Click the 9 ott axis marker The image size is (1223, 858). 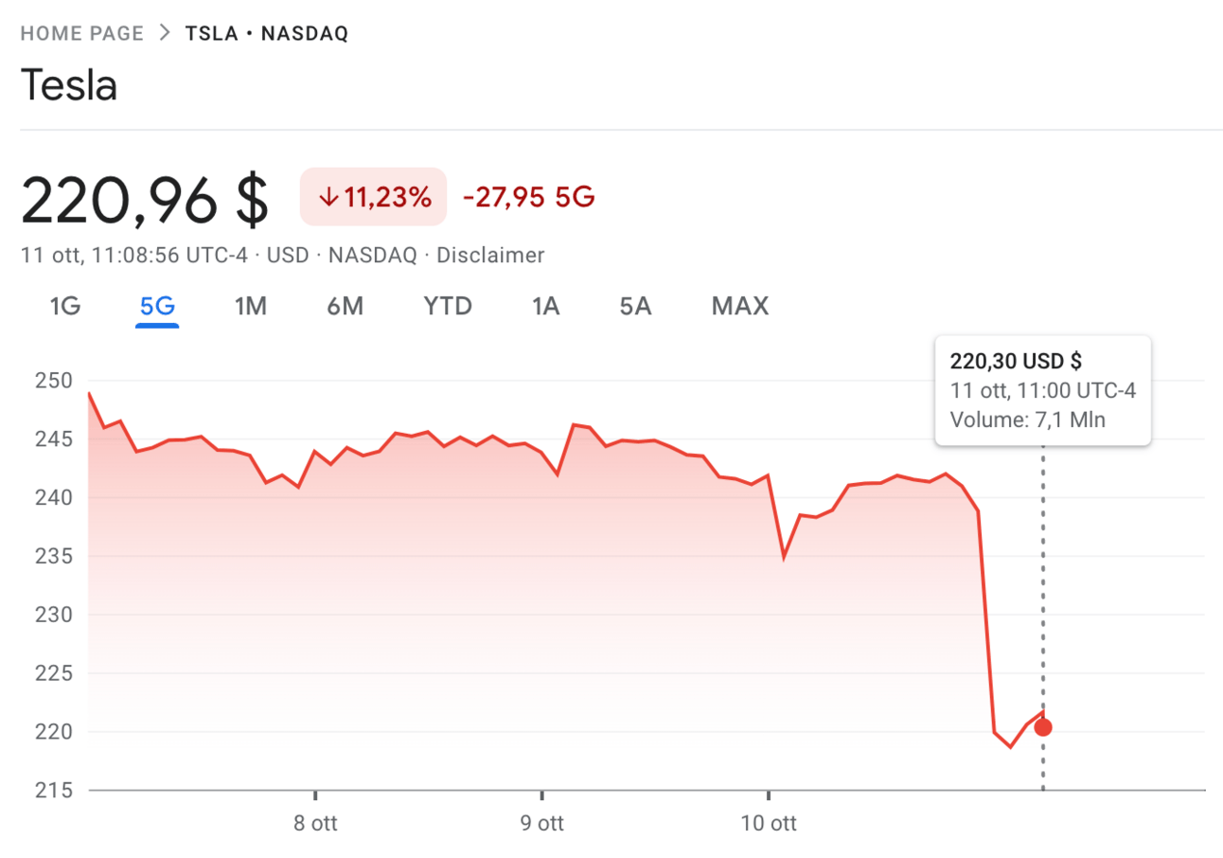(x=542, y=823)
